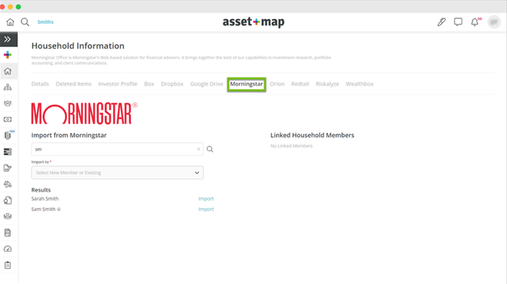This screenshot has height=284, width=507.
Task: Open the document refresh sidebar icon
Action: [8, 200]
